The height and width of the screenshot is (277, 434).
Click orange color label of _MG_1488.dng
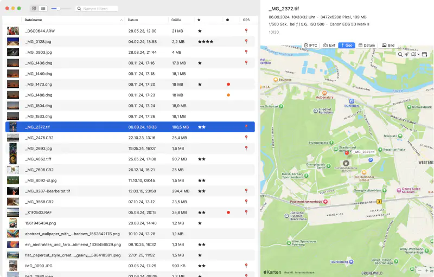pos(228,95)
